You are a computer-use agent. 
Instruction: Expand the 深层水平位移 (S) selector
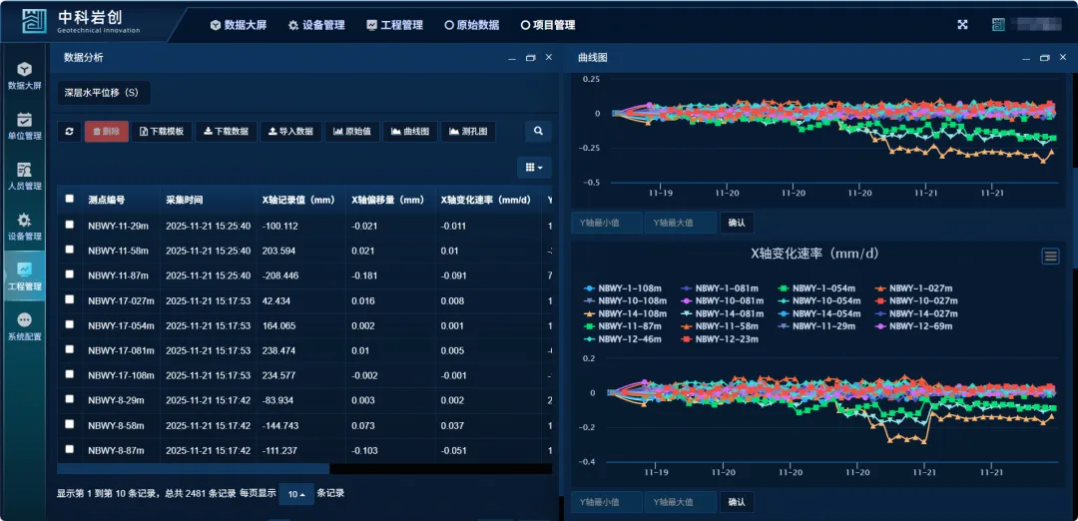[103, 93]
